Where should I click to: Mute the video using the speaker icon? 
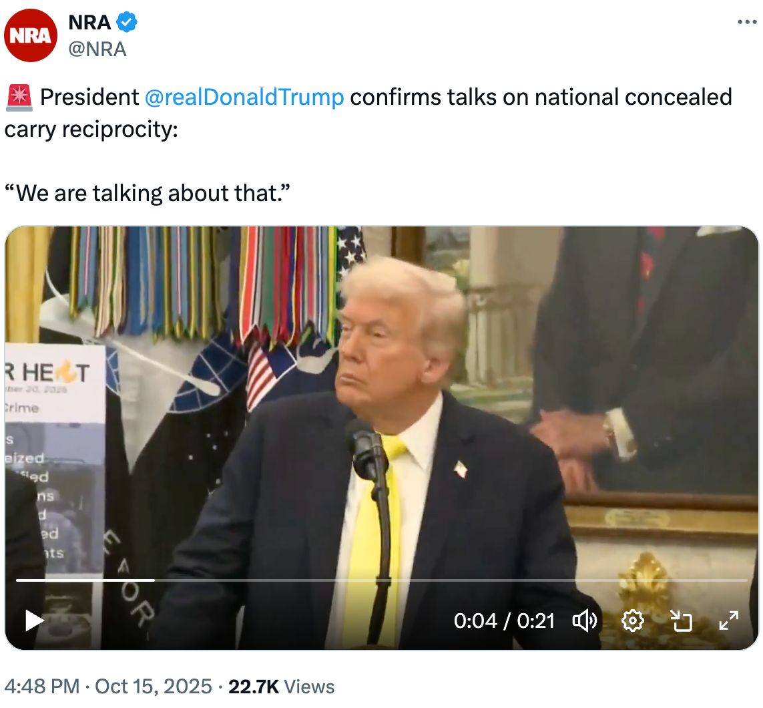click(x=584, y=621)
